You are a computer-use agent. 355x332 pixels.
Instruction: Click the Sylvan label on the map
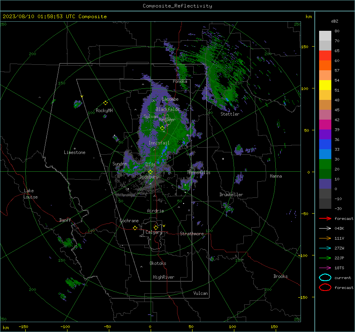[x=151, y=116]
